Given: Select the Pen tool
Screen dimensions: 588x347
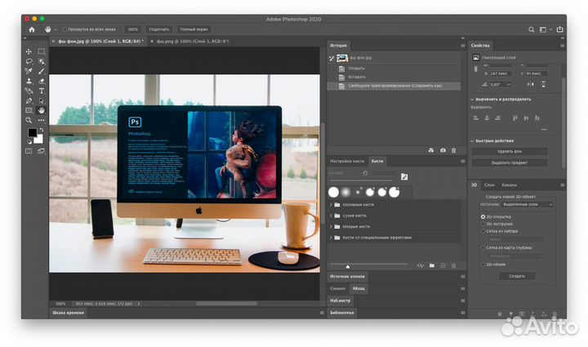Looking at the screenshot, I should (29, 100).
